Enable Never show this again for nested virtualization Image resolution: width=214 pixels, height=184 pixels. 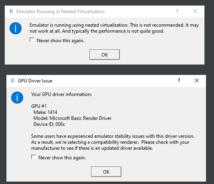[32, 40]
